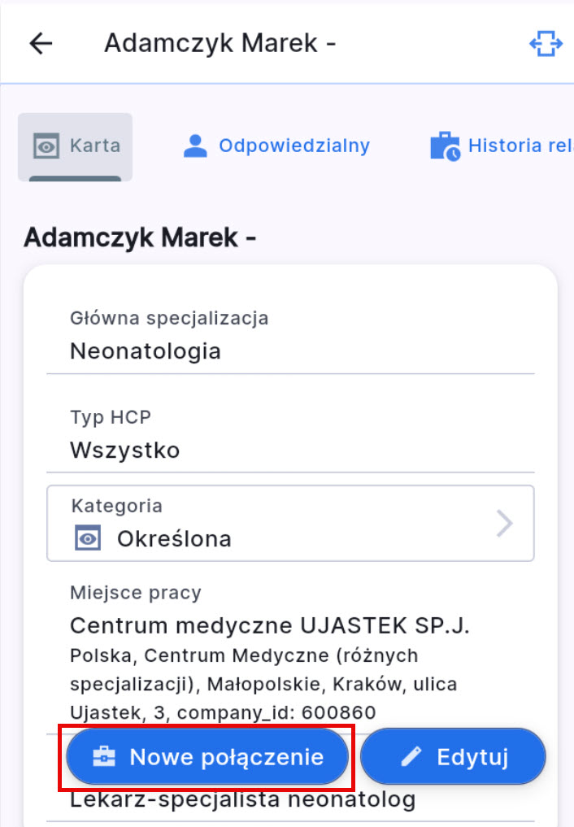Click the expand/fullscreen icon top right
574x827 pixels.
[546, 43]
